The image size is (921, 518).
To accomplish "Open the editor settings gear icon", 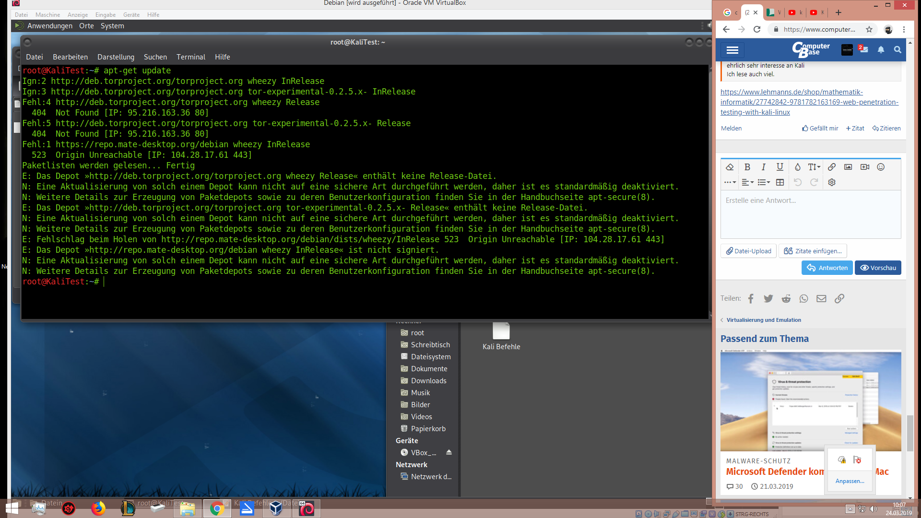I will (832, 182).
